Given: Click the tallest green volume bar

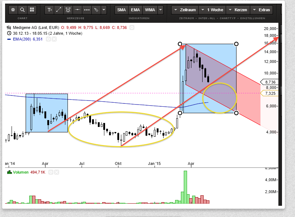Looking at the screenshot, I should tap(185, 187).
